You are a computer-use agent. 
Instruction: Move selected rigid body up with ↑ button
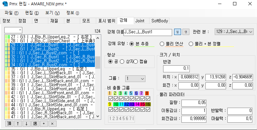[18, 124]
